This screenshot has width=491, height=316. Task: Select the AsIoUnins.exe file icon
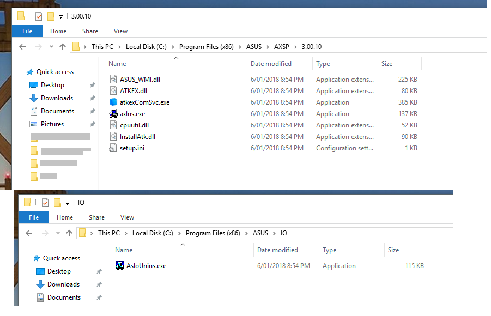click(x=120, y=265)
